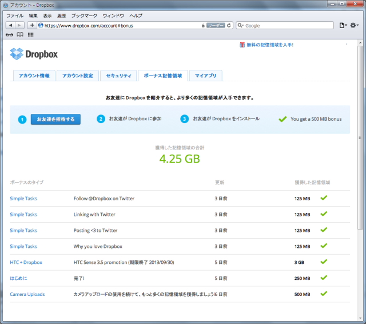366x324 pixels.
Task: Click the 無料の記憶領域を入手! link
Action: [x=270, y=45]
